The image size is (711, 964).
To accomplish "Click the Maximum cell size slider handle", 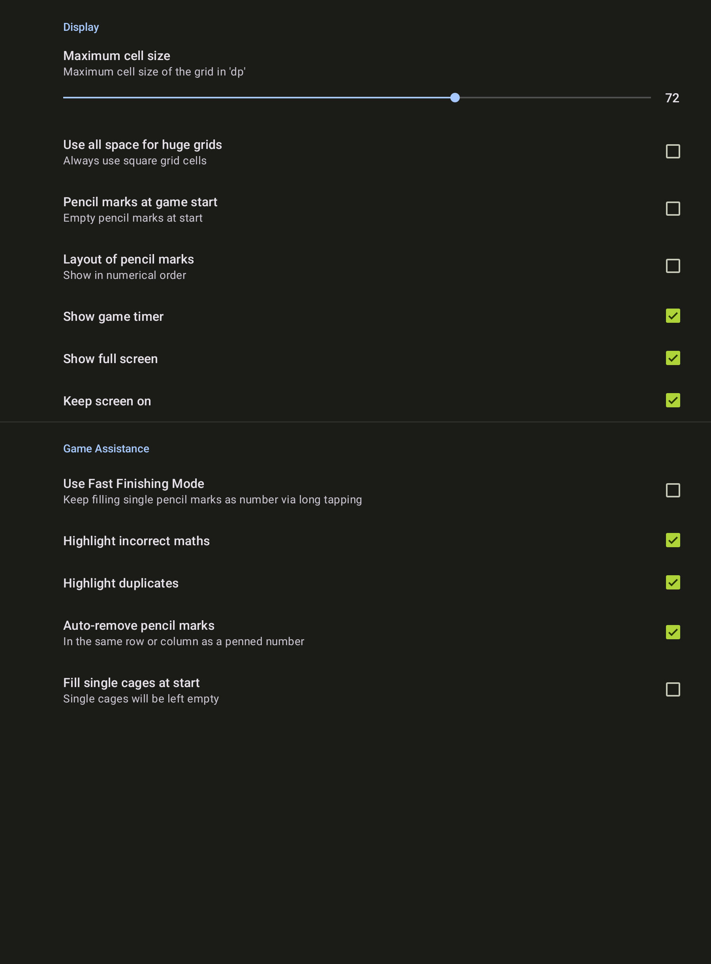I will point(455,98).
